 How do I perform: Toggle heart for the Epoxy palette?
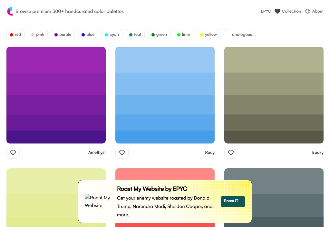[x=231, y=153]
